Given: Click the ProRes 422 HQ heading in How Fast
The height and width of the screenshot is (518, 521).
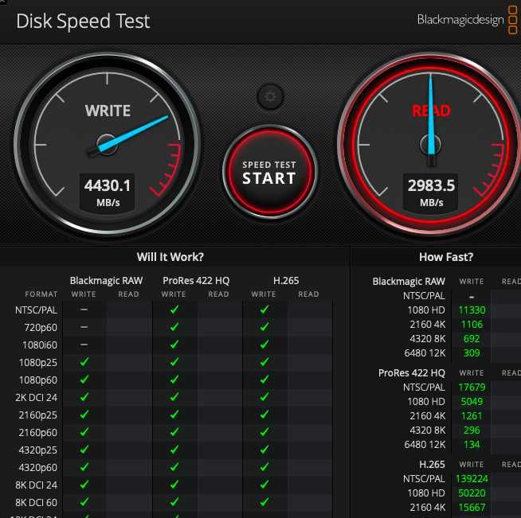Looking at the screenshot, I should (412, 373).
